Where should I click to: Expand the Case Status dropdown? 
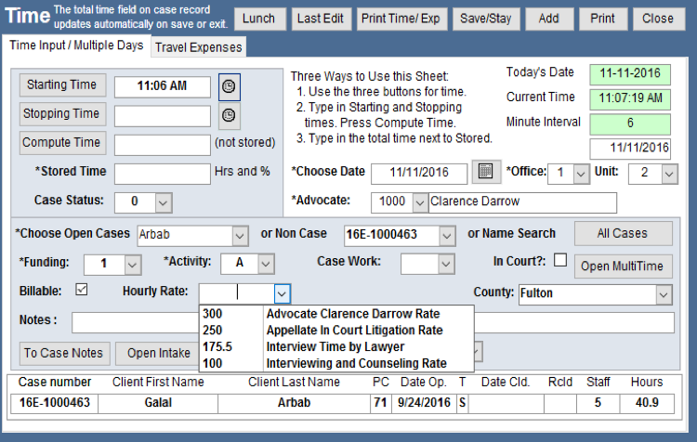click(x=162, y=201)
